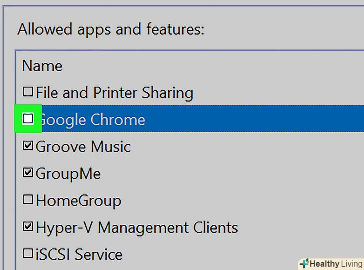Check the HomeGroup checkbox
The height and width of the screenshot is (270, 364).
[28, 199]
